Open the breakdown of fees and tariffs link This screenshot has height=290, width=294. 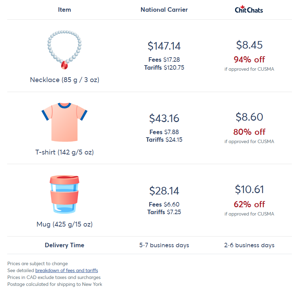67,270
